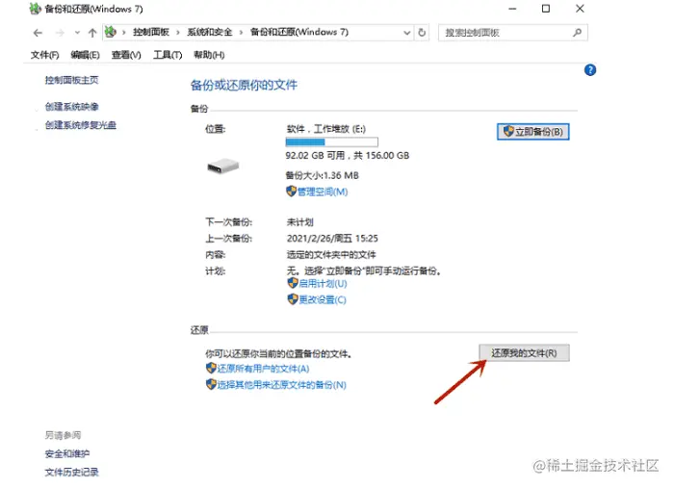Click the 2021/2/26 last backup date
The width and height of the screenshot is (674, 488).
point(332,239)
